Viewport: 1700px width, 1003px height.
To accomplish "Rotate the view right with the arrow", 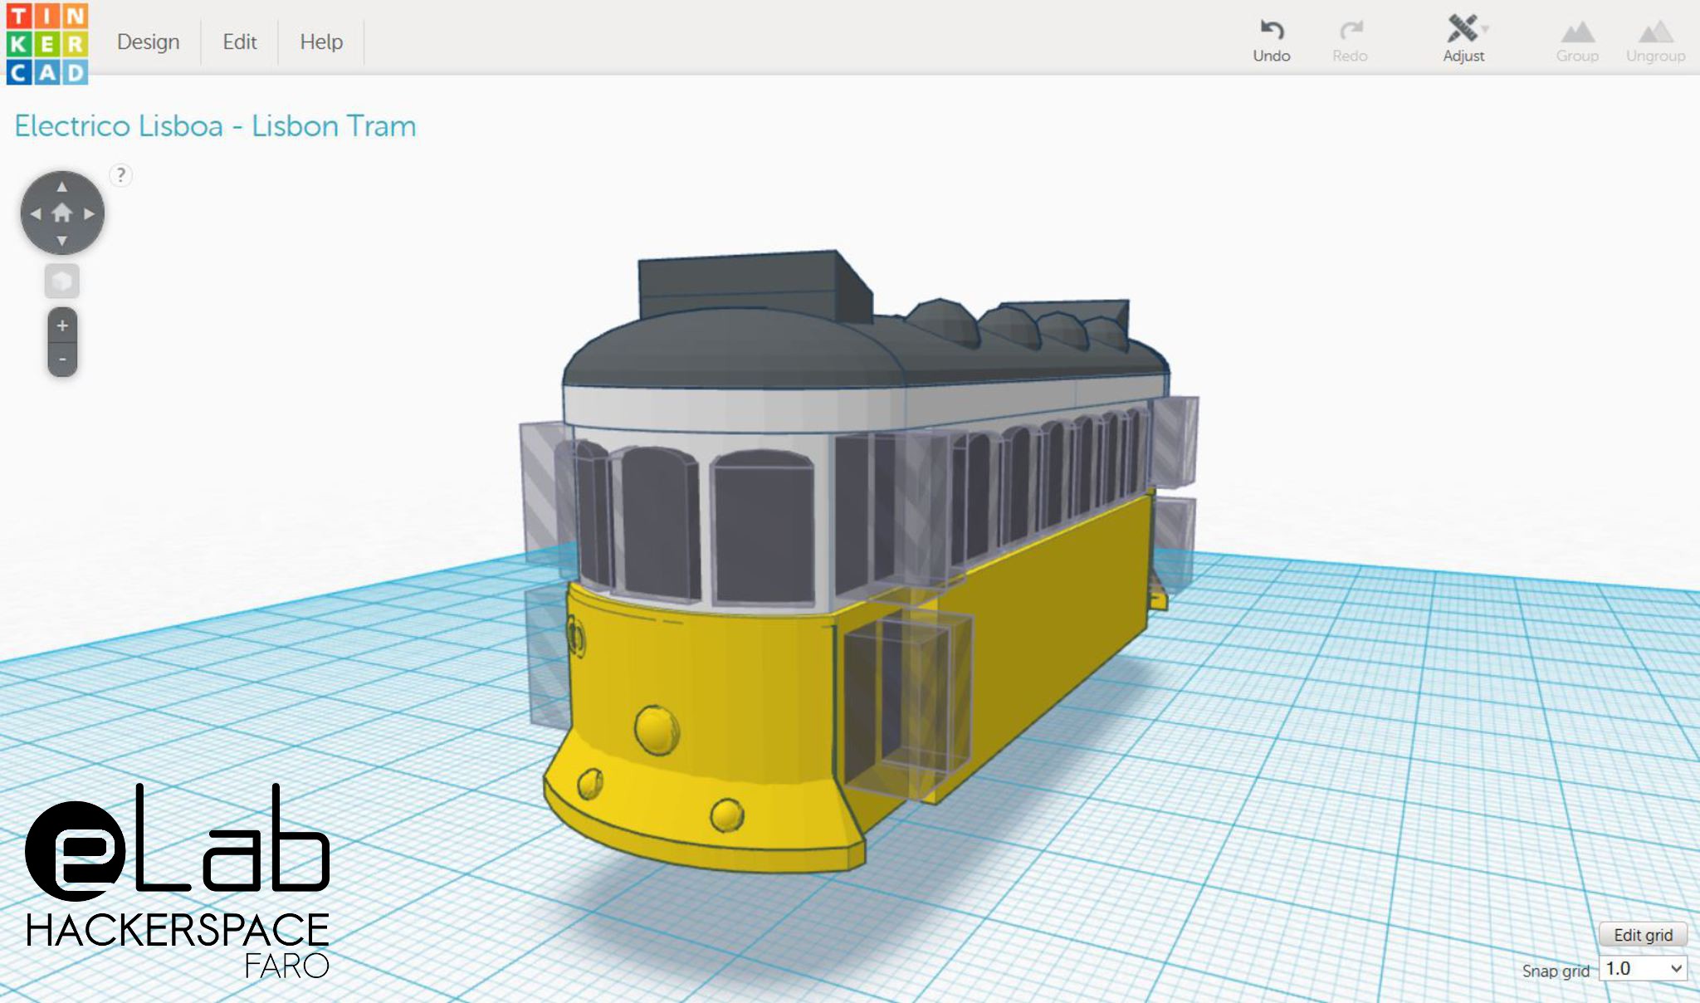I will point(89,213).
